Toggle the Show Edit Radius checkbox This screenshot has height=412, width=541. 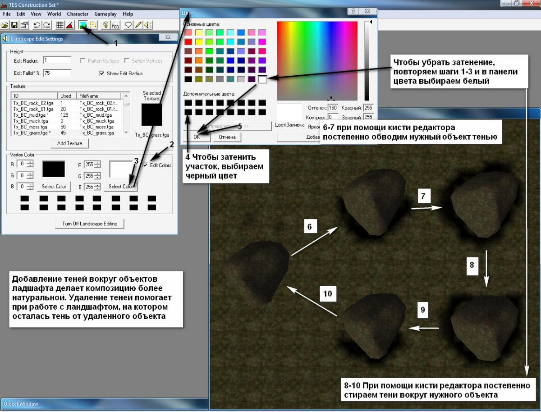[101, 73]
